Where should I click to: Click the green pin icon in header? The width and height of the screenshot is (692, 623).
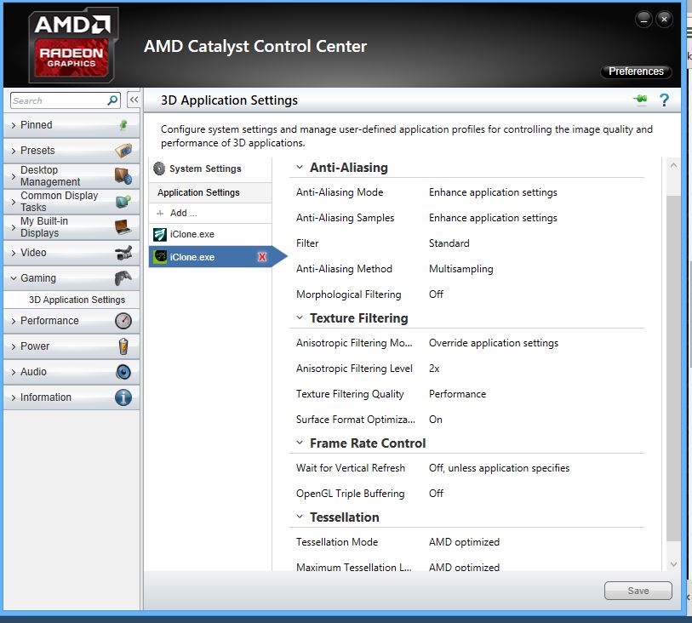point(640,100)
